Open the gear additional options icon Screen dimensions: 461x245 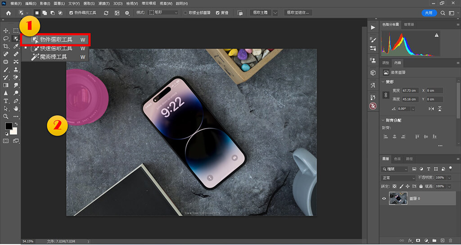click(x=127, y=13)
